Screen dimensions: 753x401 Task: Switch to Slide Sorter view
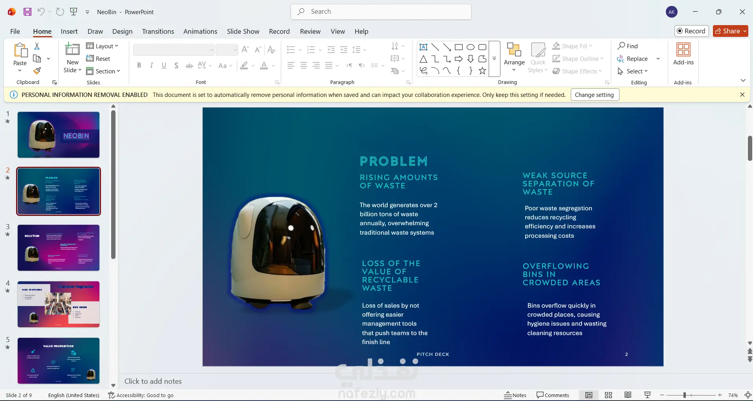pos(608,395)
